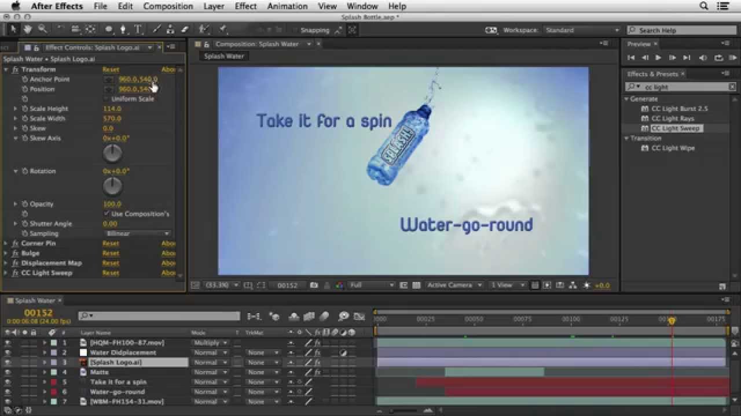Toggle the Uniform Scale checkbox

107,99
